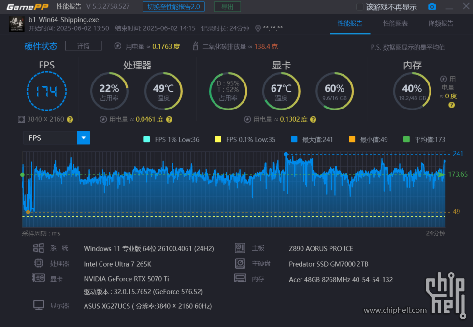This screenshot has height=327, width=473.
Task: Enable 该游戏不再显示 checkbox
Action: tap(359, 7)
